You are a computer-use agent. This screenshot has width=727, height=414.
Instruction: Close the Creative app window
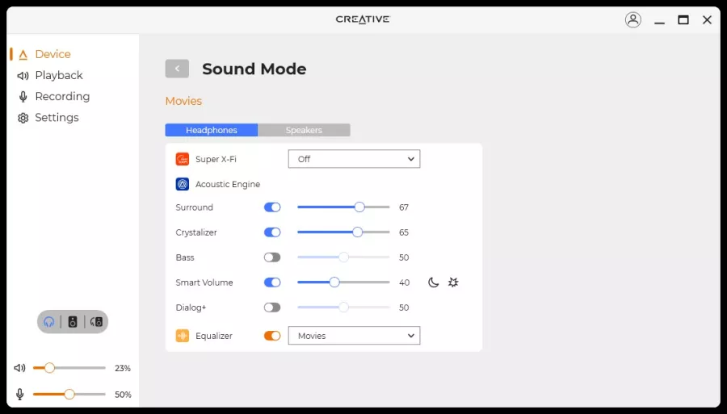pyautogui.click(x=707, y=20)
